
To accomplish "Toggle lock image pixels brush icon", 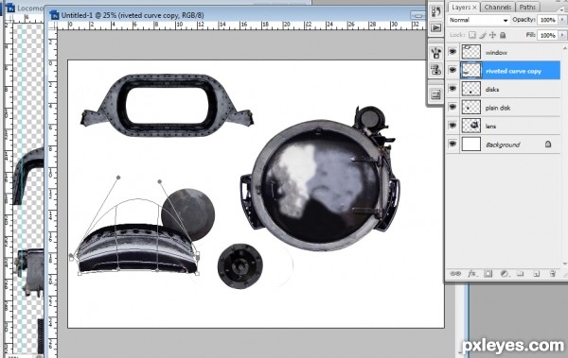I will 483,35.
